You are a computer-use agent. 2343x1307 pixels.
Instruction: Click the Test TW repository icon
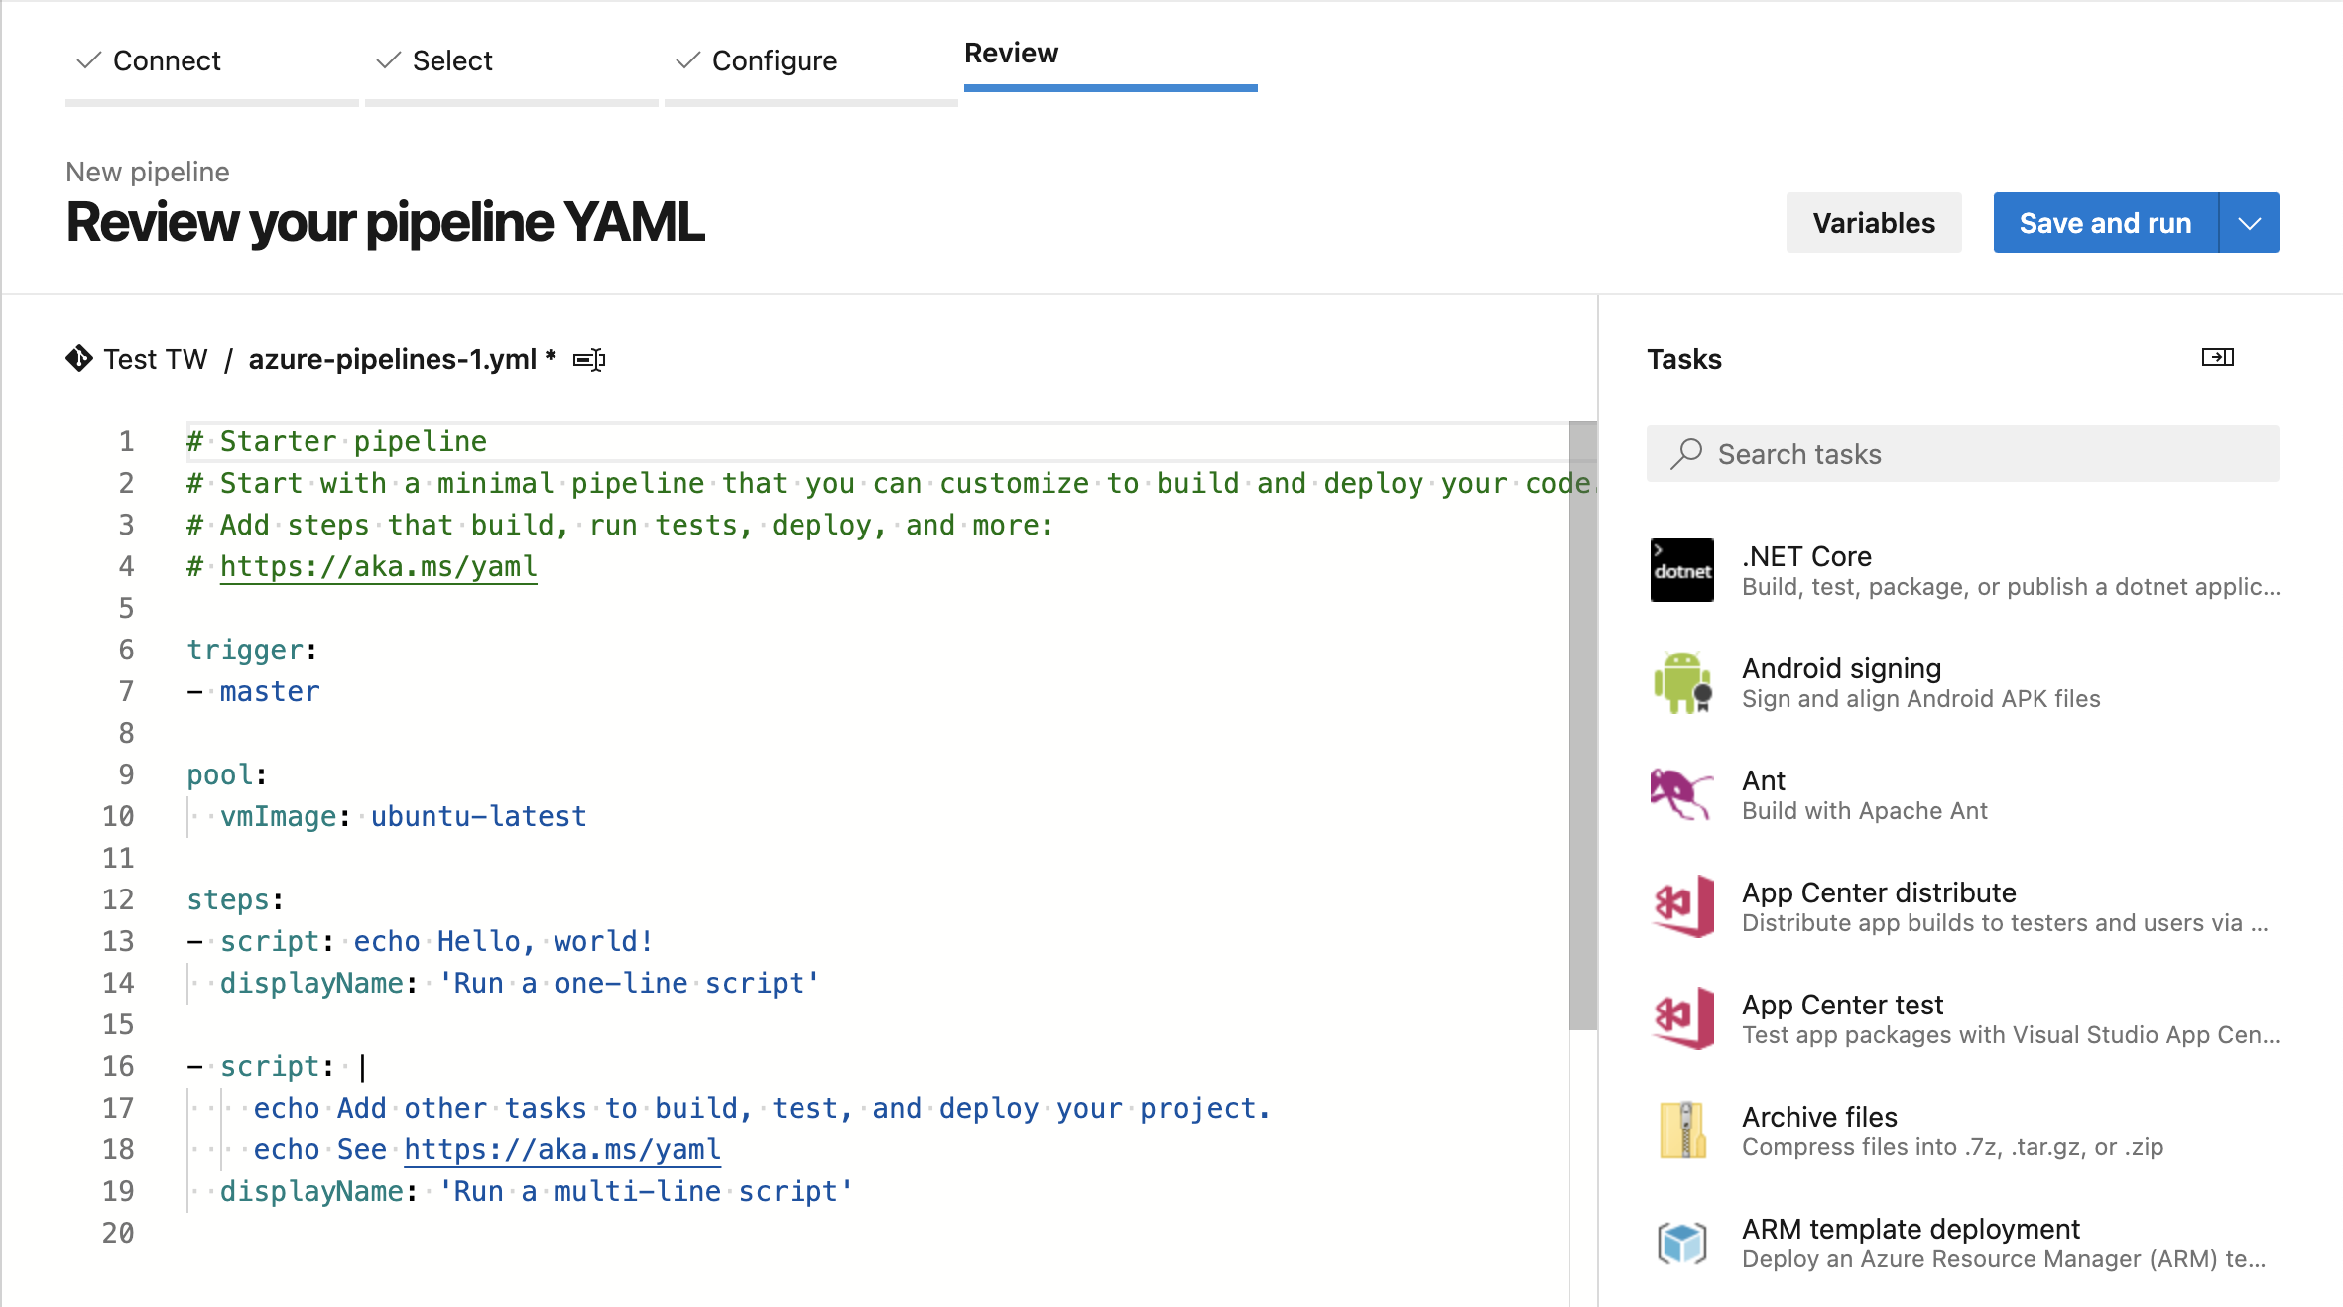pos(79,358)
